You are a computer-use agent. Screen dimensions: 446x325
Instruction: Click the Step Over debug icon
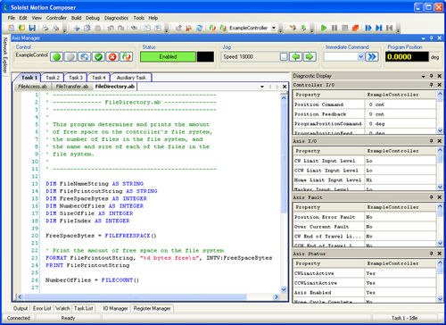pyautogui.click(x=378, y=28)
